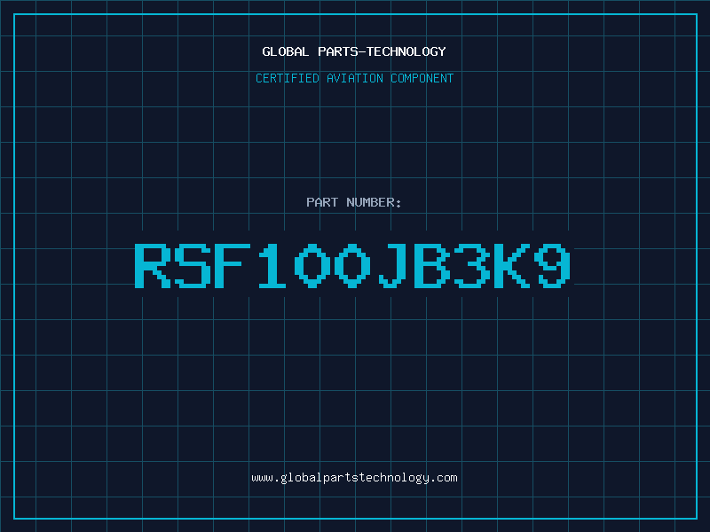The image size is (710, 532).
Task: Select the CERTIFIED AVIATION COMPONENT subtitle
Action: point(354,78)
